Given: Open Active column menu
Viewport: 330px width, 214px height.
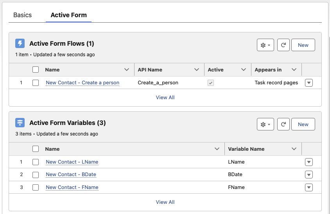Looking at the screenshot, I should click(244, 70).
